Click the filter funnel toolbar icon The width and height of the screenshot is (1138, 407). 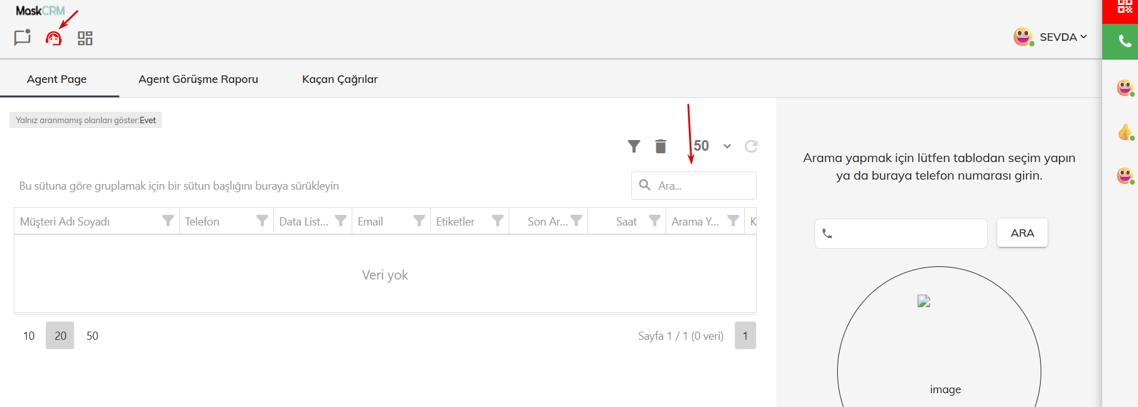click(634, 146)
